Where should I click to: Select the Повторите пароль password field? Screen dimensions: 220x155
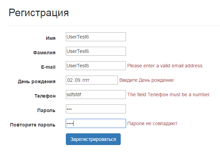tap(96, 123)
